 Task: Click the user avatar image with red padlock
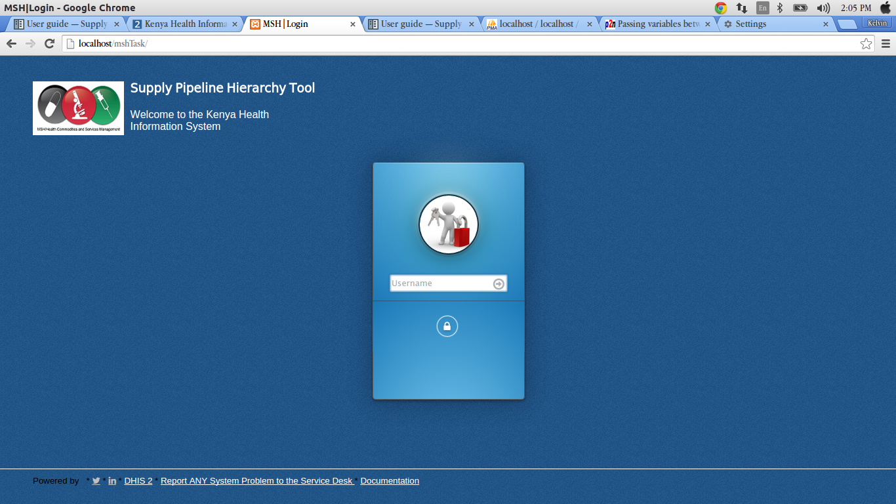pyautogui.click(x=449, y=224)
